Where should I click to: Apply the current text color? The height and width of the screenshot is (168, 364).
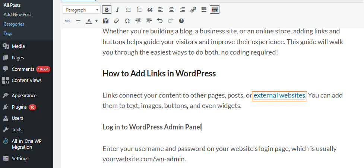89,21
